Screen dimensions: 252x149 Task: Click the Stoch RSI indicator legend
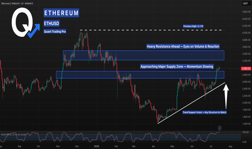13,134
